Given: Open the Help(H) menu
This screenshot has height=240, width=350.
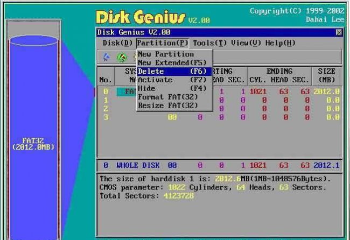Looking at the screenshot, I should click(281, 43).
